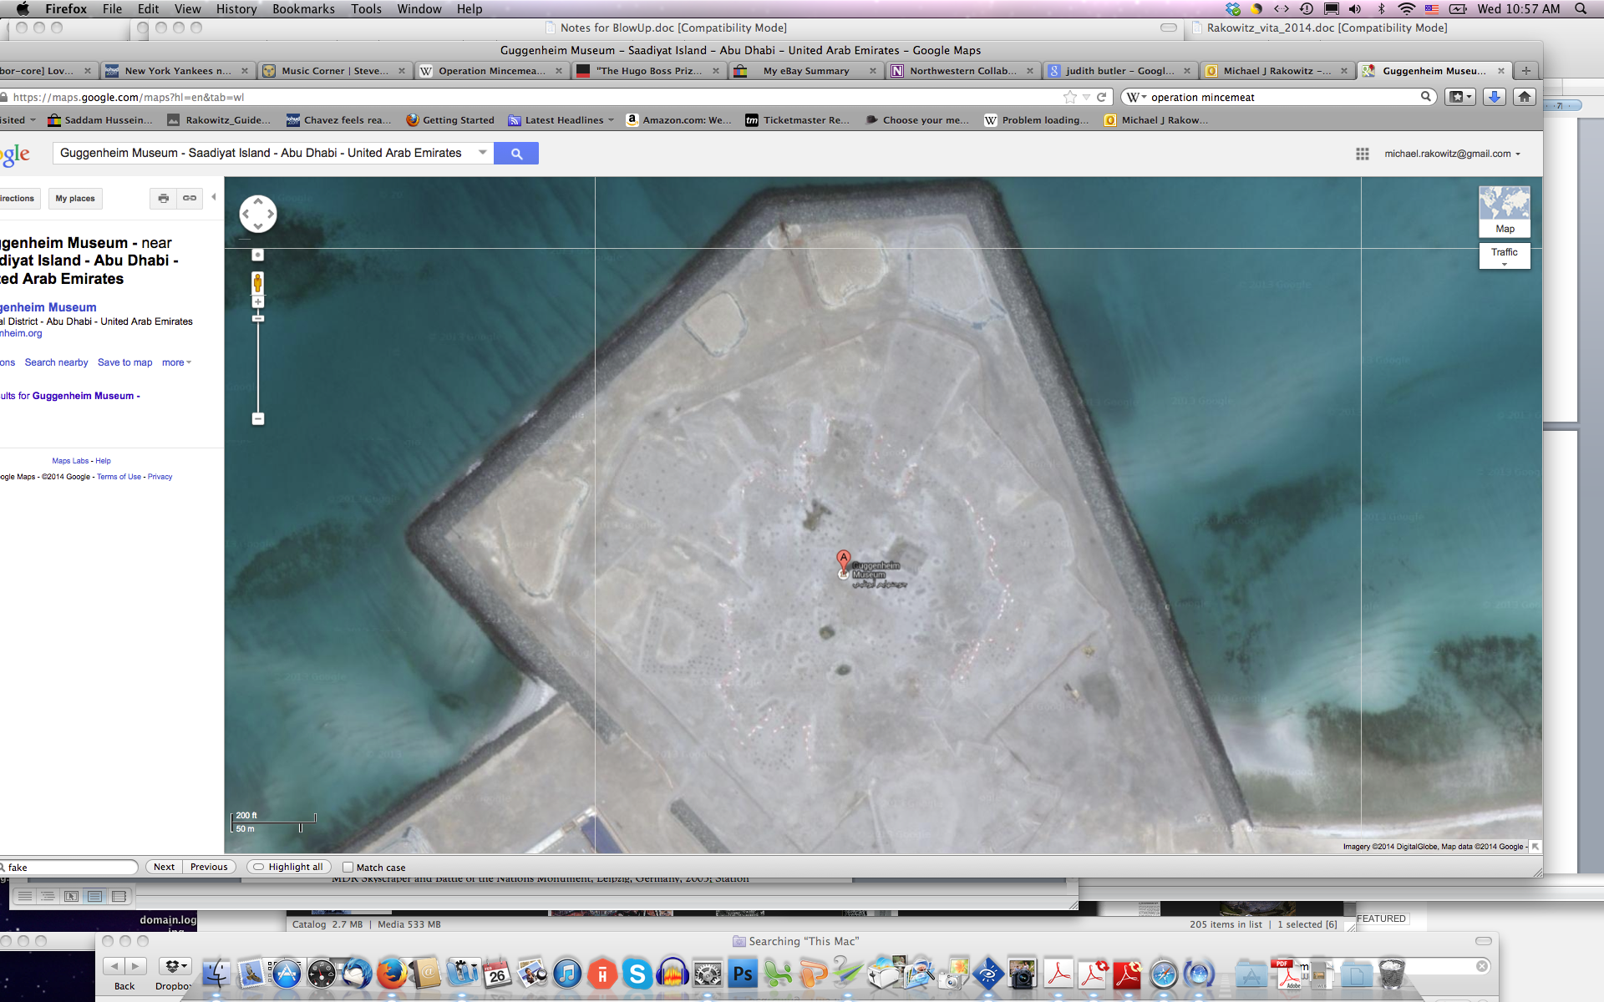Open the Trash in the dock
This screenshot has width=1604, height=1002.
pyautogui.click(x=1392, y=974)
